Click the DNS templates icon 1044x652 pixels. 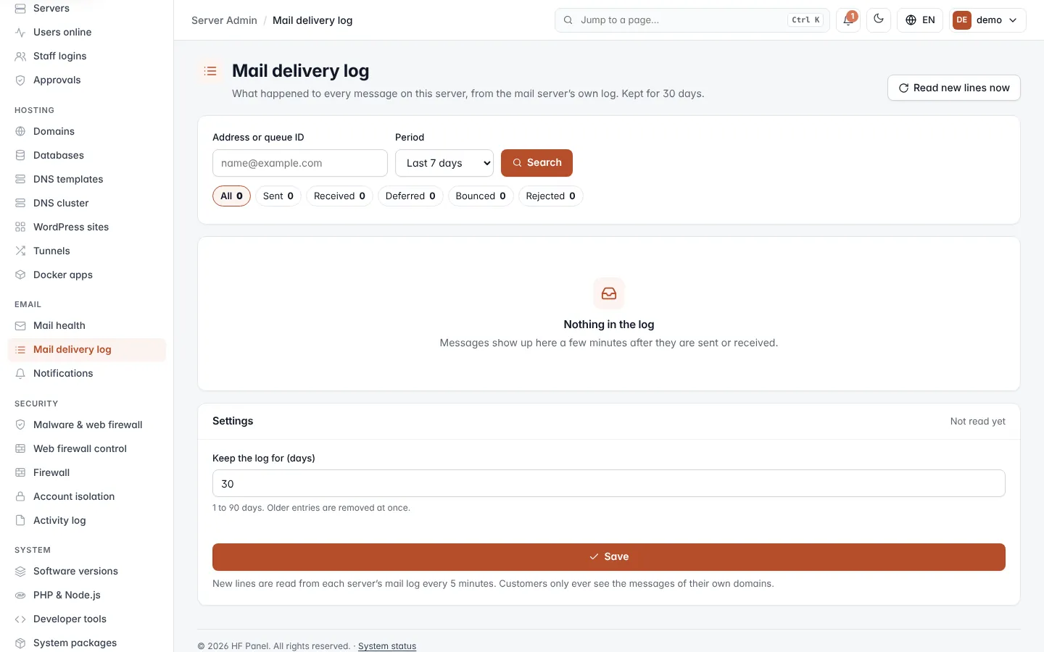pos(20,180)
